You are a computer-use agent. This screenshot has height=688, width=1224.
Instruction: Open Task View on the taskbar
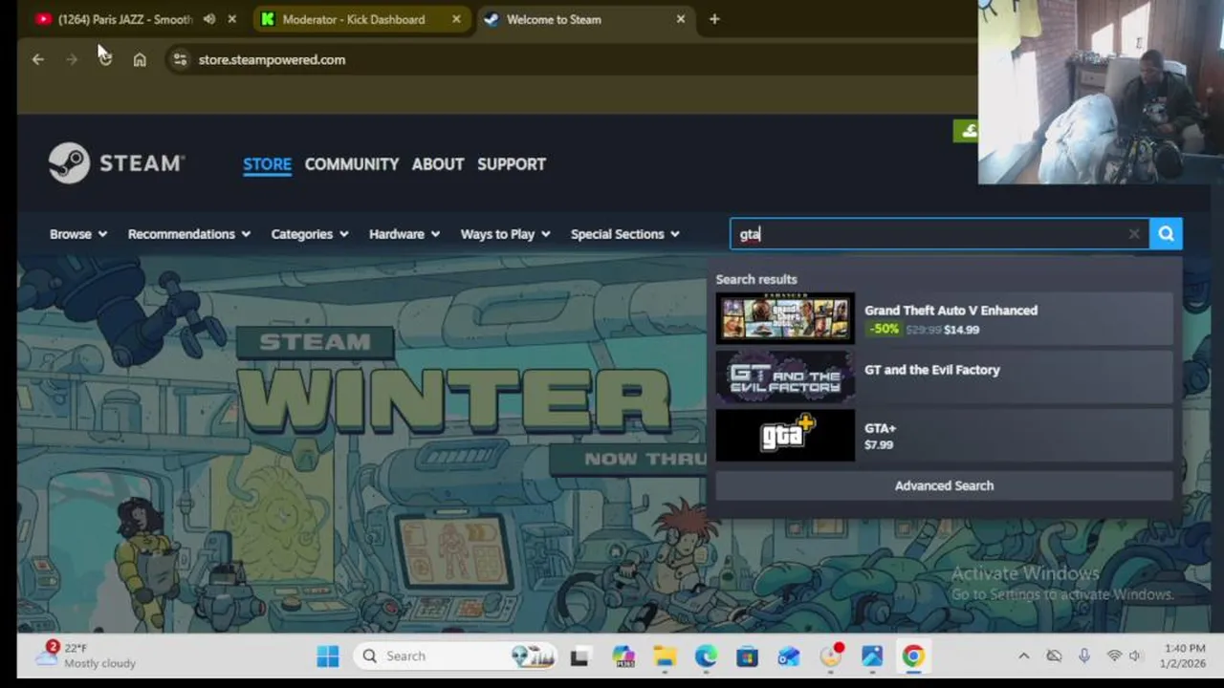(579, 656)
